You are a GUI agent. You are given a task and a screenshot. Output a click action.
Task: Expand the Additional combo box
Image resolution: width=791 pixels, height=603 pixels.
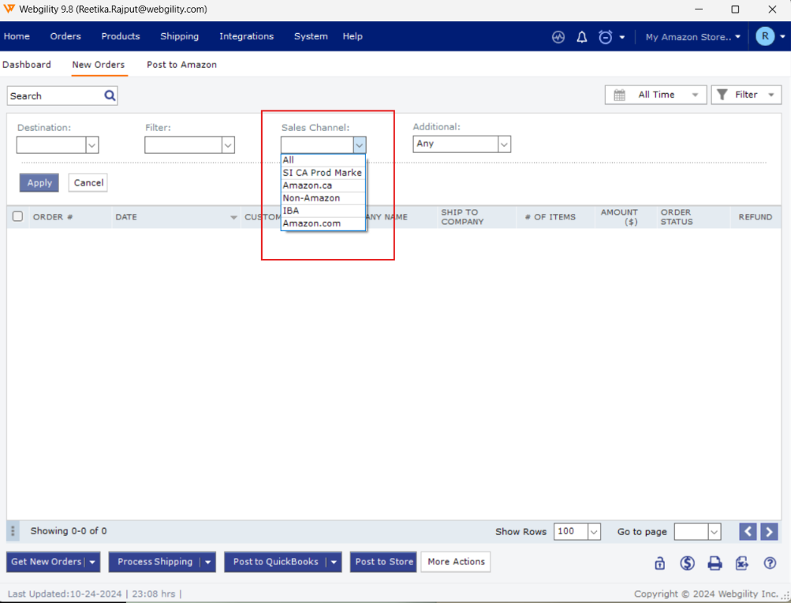coord(504,144)
